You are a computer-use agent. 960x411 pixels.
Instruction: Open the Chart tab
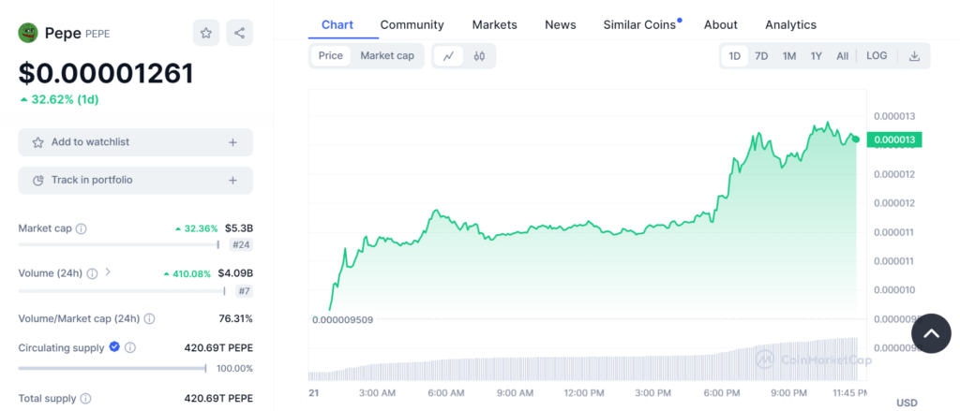tap(337, 24)
